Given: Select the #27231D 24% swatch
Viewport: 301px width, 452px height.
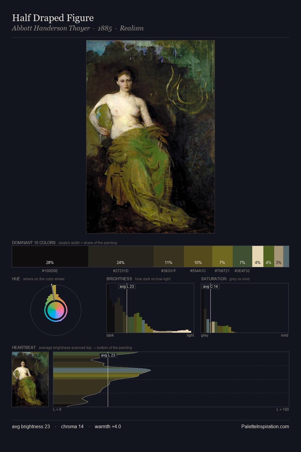Looking at the screenshot, I should pyautogui.click(x=121, y=256).
